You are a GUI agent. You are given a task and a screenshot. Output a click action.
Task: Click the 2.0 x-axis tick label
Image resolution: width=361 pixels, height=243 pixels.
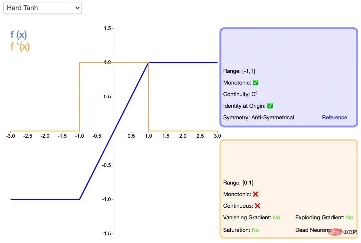tap(183, 136)
